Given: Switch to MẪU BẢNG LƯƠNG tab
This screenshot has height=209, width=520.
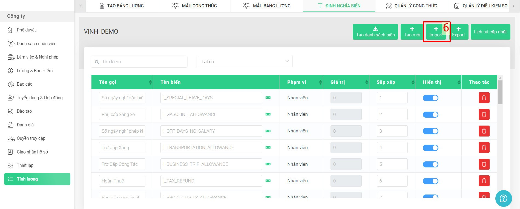Looking at the screenshot, I should (267, 6).
